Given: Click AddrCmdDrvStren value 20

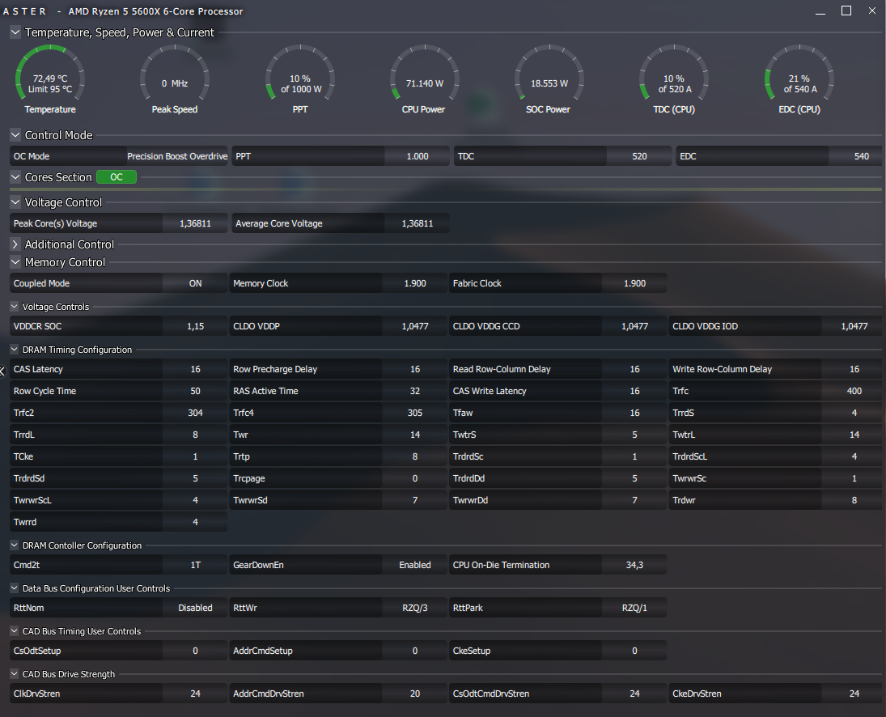Looking at the screenshot, I should pos(415,694).
